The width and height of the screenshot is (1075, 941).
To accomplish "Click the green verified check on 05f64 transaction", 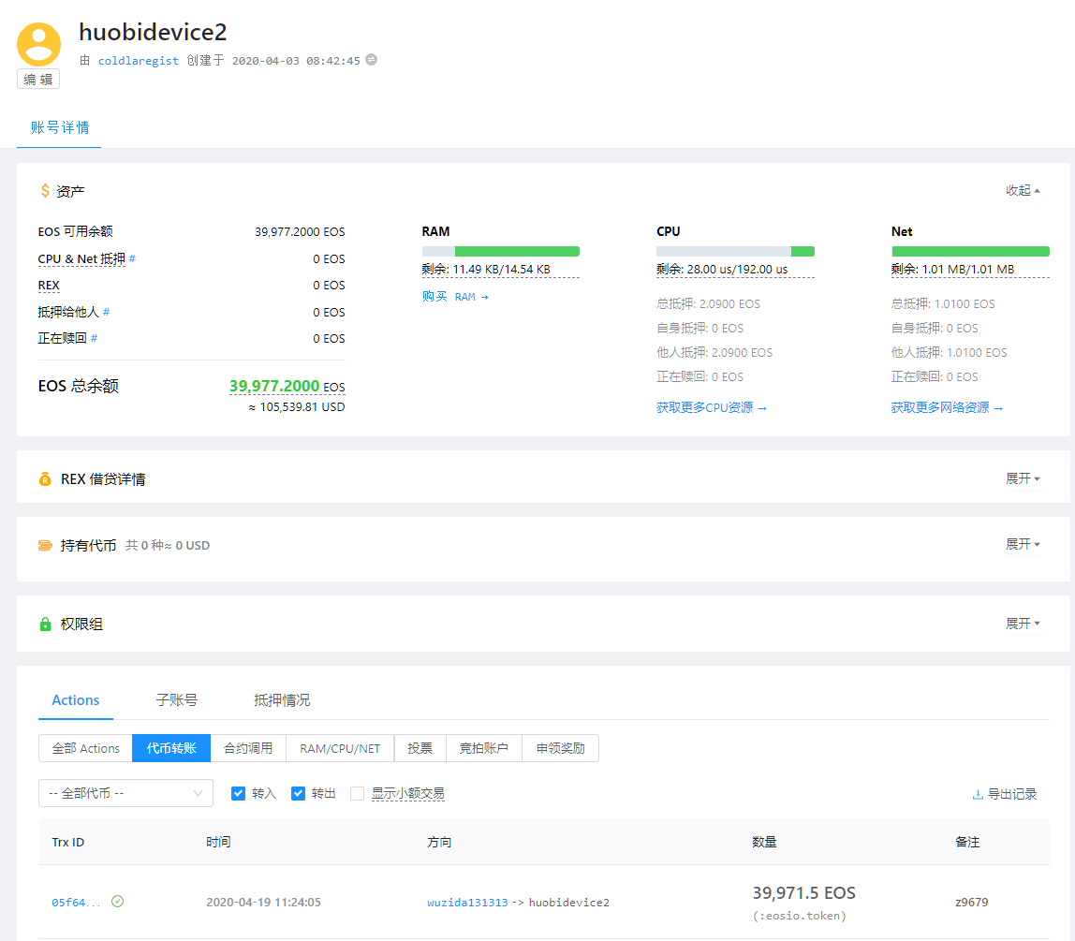I will coord(118,902).
